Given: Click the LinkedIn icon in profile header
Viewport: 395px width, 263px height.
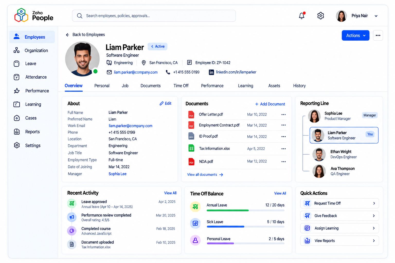Looking at the screenshot, I should point(211,72).
